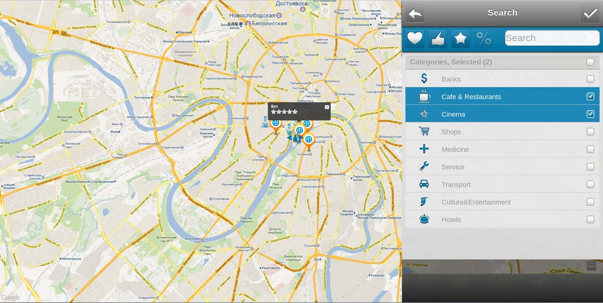Check the Medicine category box
Screen dimensions: 603x303
[590, 149]
